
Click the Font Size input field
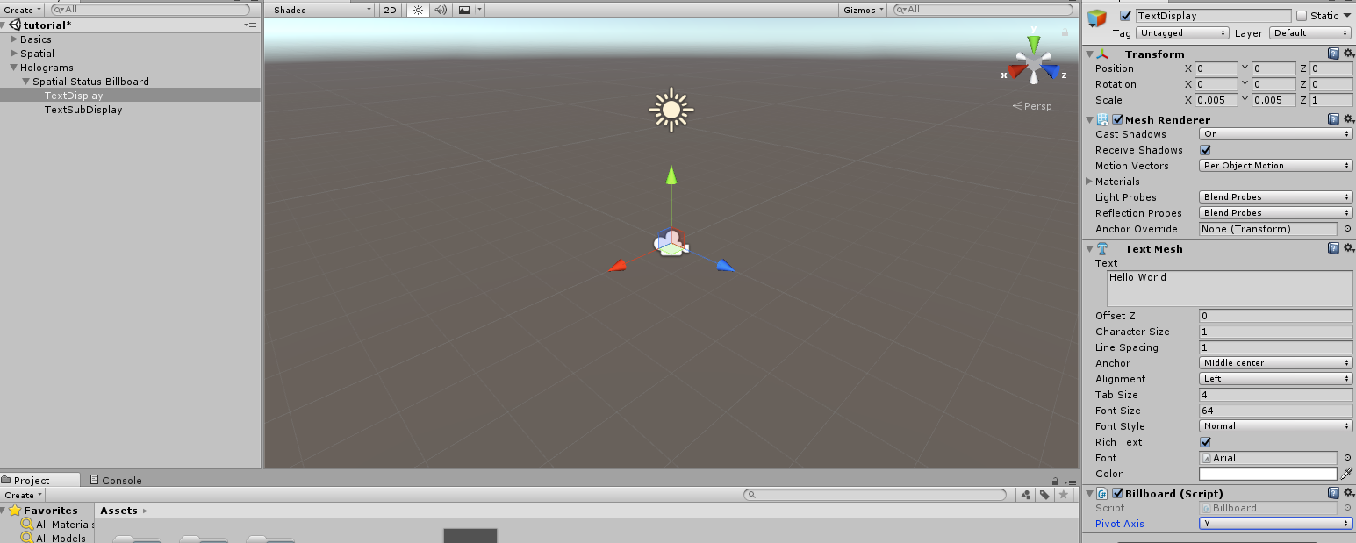coord(1275,411)
